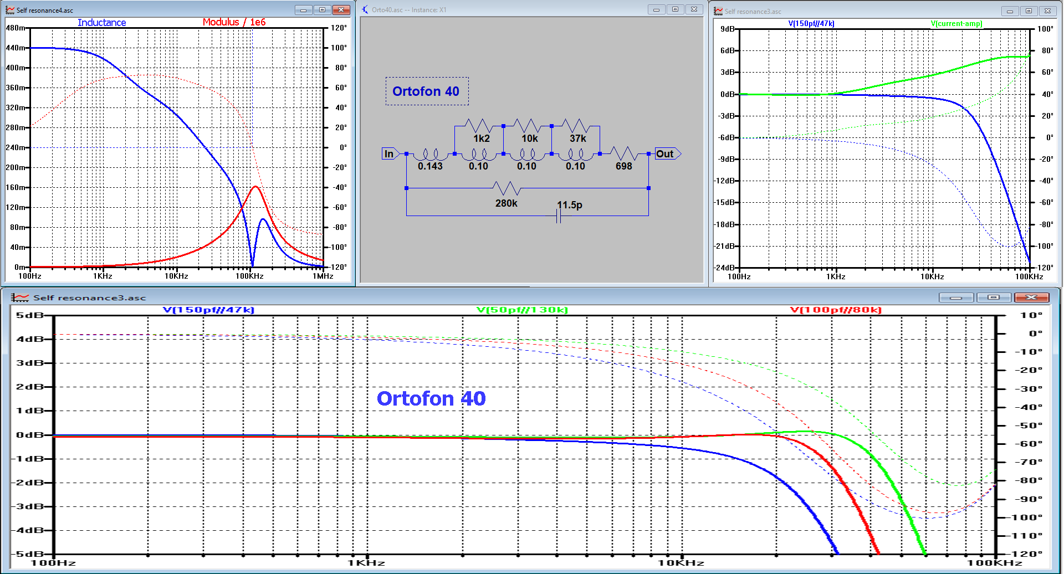
Task: Minimize the top-right Self resonance3.asc window
Action: (x=1010, y=11)
